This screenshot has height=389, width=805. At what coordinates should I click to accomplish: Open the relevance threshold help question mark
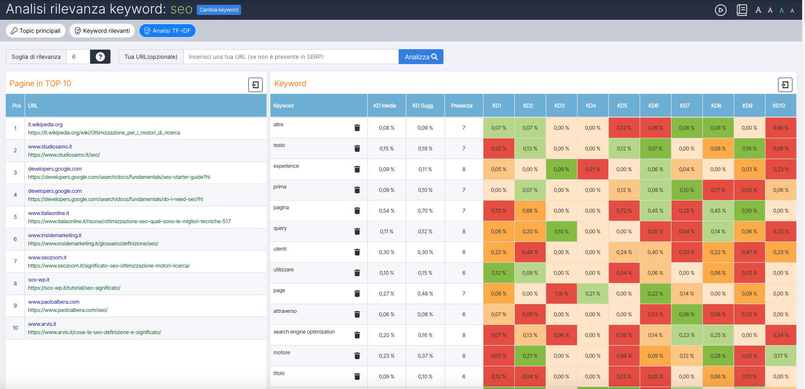[x=100, y=57]
